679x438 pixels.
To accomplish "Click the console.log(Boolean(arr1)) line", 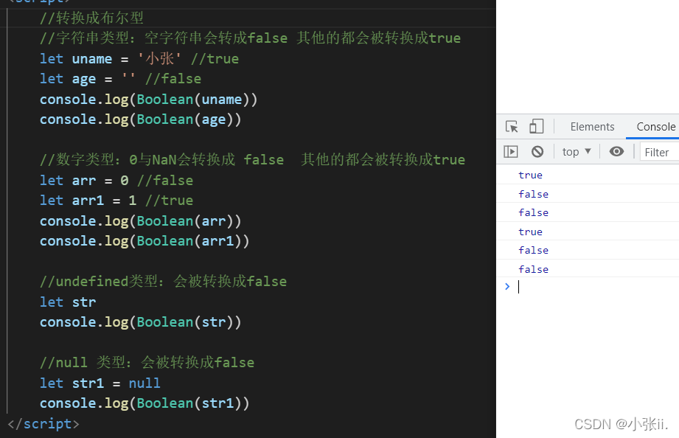I will [144, 241].
